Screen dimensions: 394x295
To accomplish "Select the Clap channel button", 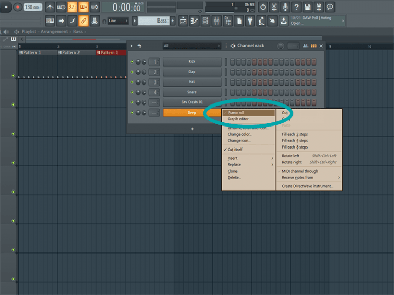I will click(192, 72).
